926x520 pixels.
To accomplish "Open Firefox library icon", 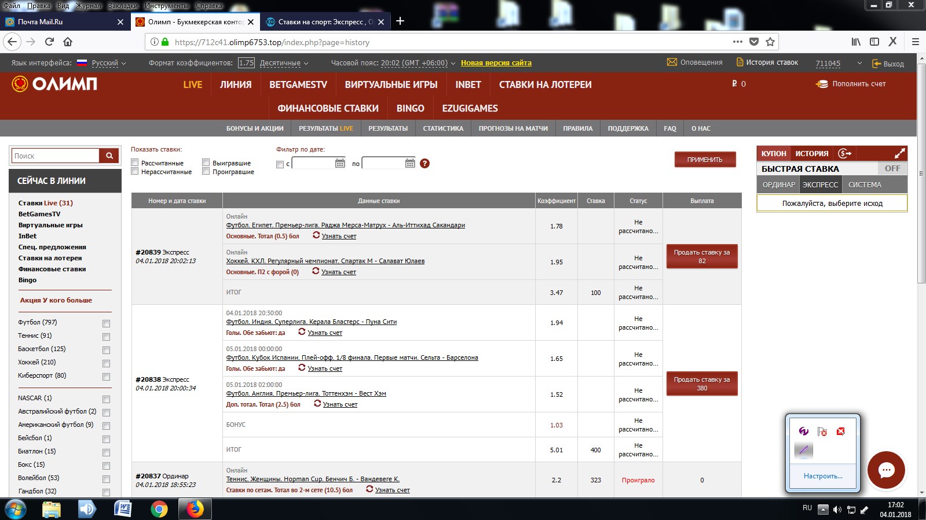I will tap(856, 42).
